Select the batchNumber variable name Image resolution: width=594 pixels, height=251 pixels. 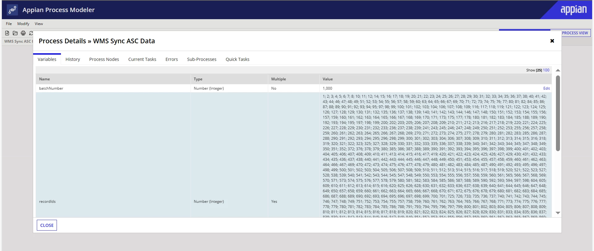[x=51, y=88]
